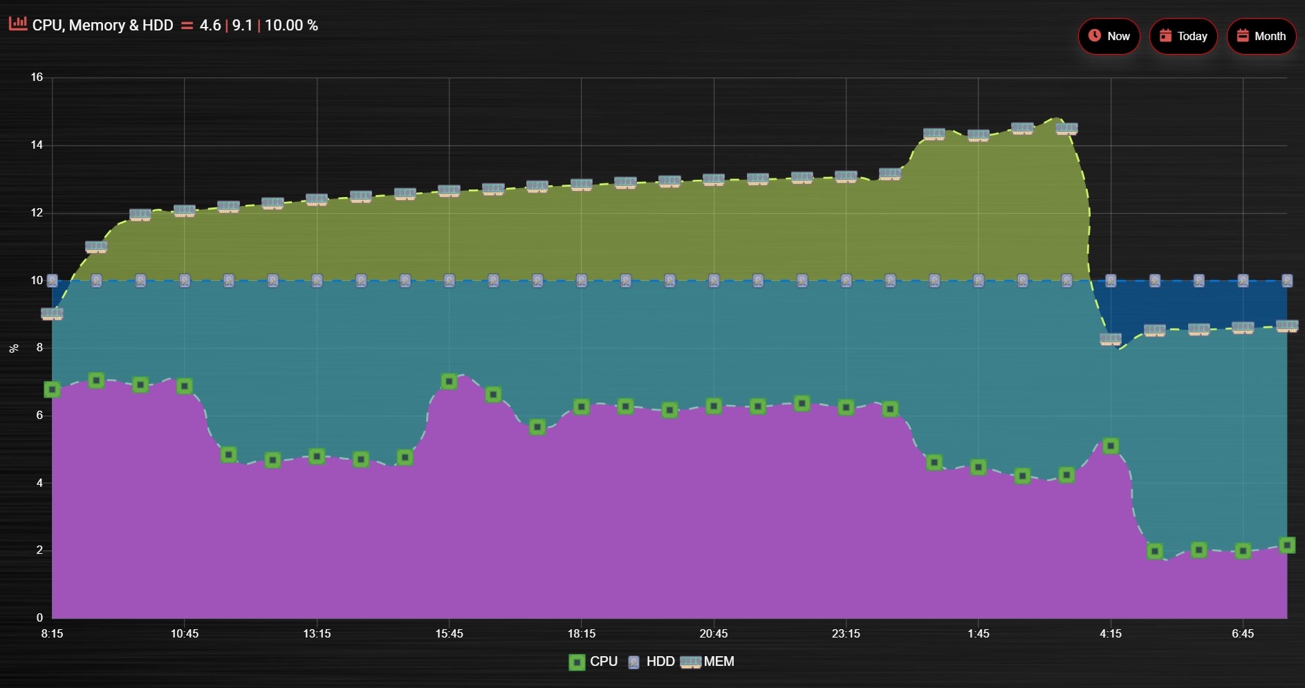
Task: Click the bar chart icon beside title
Action: (18, 24)
